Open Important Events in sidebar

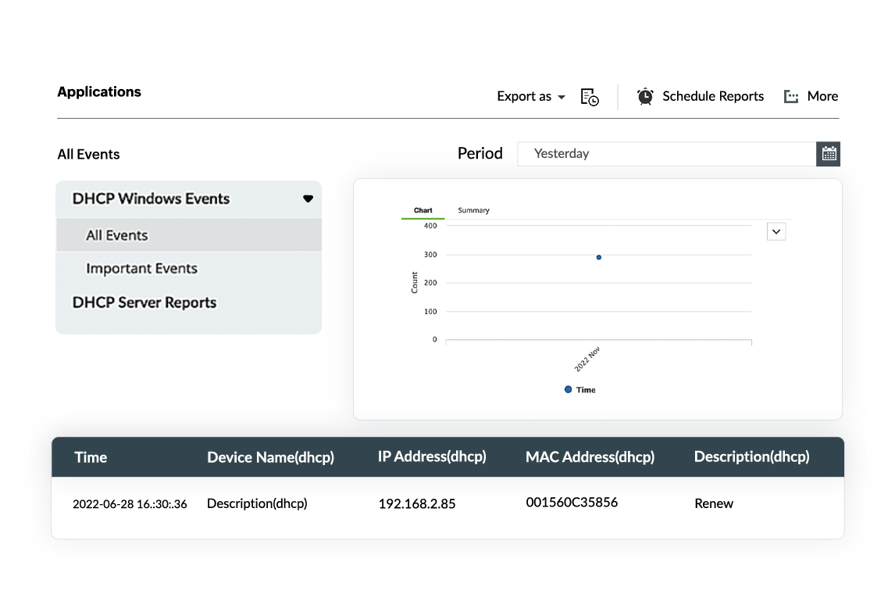click(x=141, y=268)
